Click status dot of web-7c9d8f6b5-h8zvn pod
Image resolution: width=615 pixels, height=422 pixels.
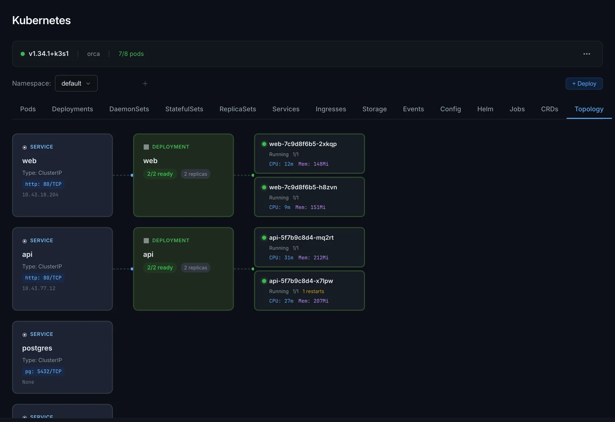[x=264, y=187]
